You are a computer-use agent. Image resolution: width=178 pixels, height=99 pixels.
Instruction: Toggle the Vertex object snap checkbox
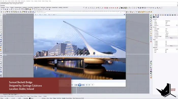point(34,96)
